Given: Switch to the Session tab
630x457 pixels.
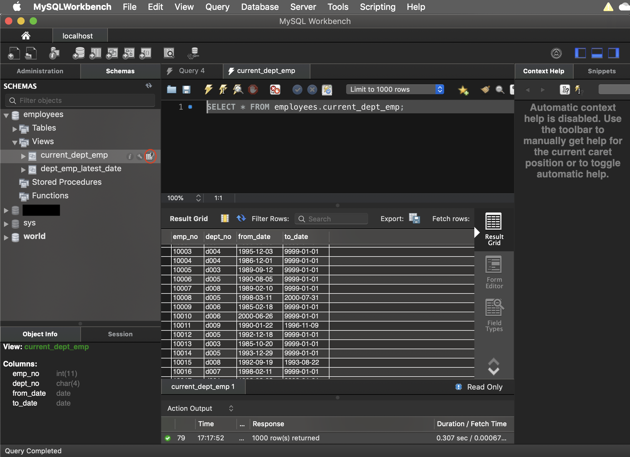Looking at the screenshot, I should 120,334.
